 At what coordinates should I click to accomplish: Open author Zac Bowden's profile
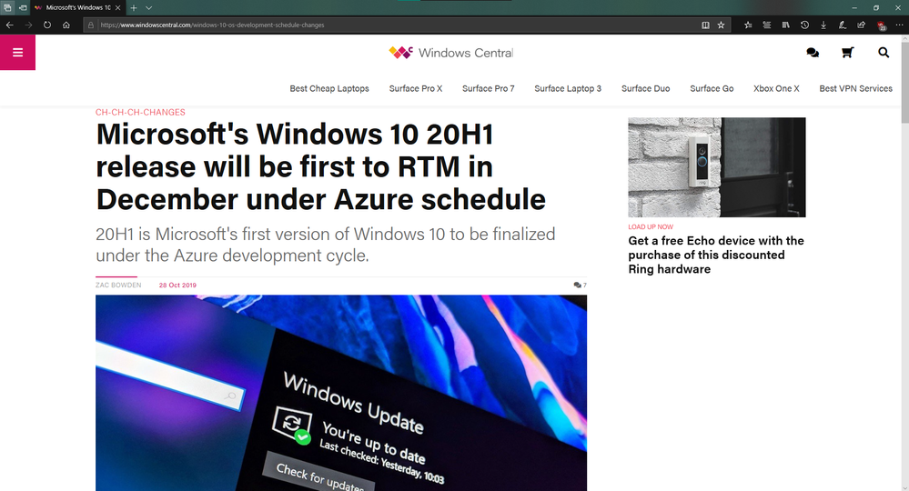pos(118,285)
